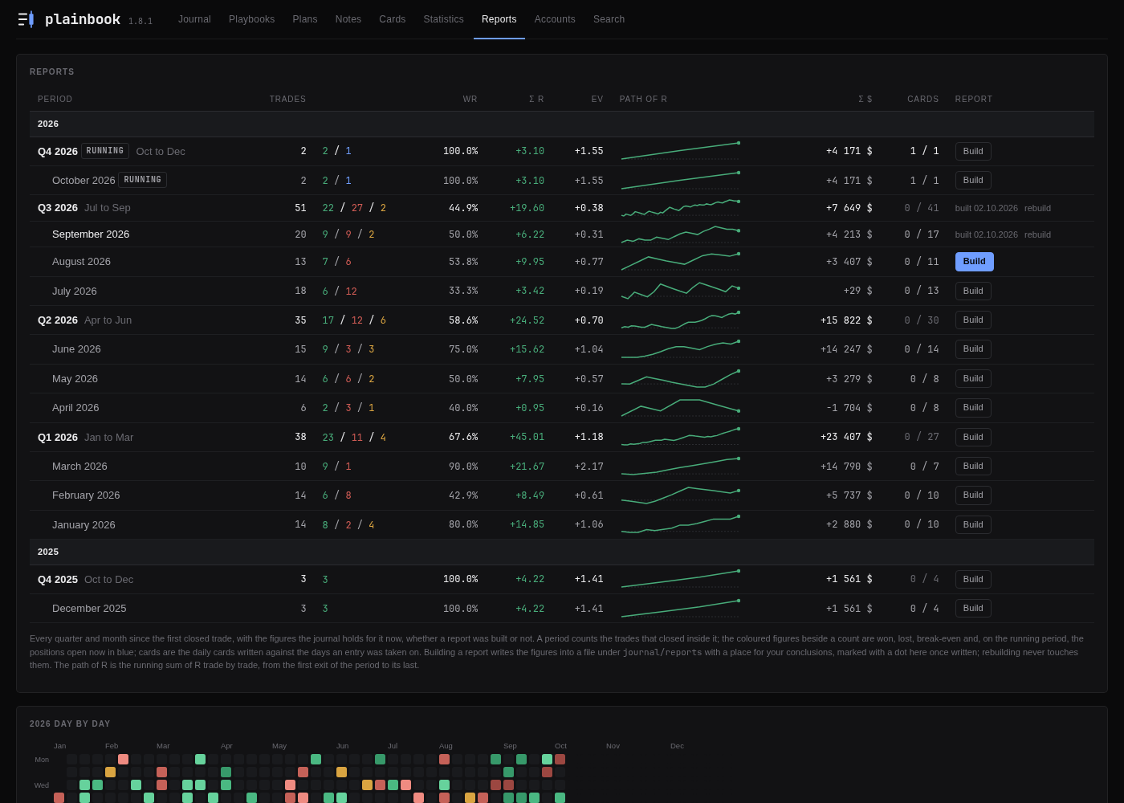
Task: Click the +45.01 sum R value
Action: pyautogui.click(x=527, y=437)
